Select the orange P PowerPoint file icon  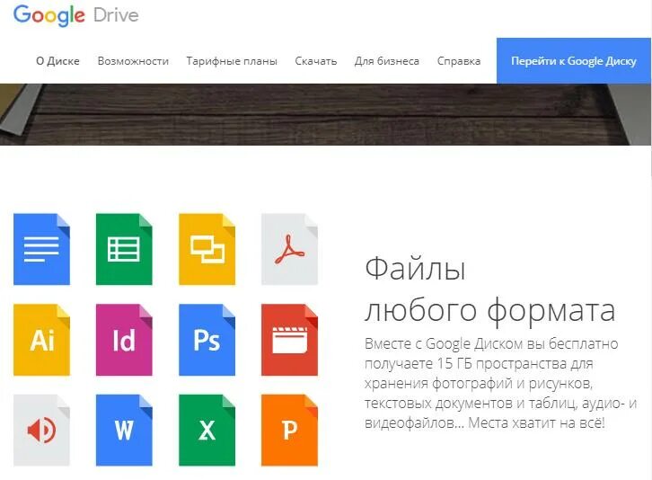pyautogui.click(x=289, y=430)
